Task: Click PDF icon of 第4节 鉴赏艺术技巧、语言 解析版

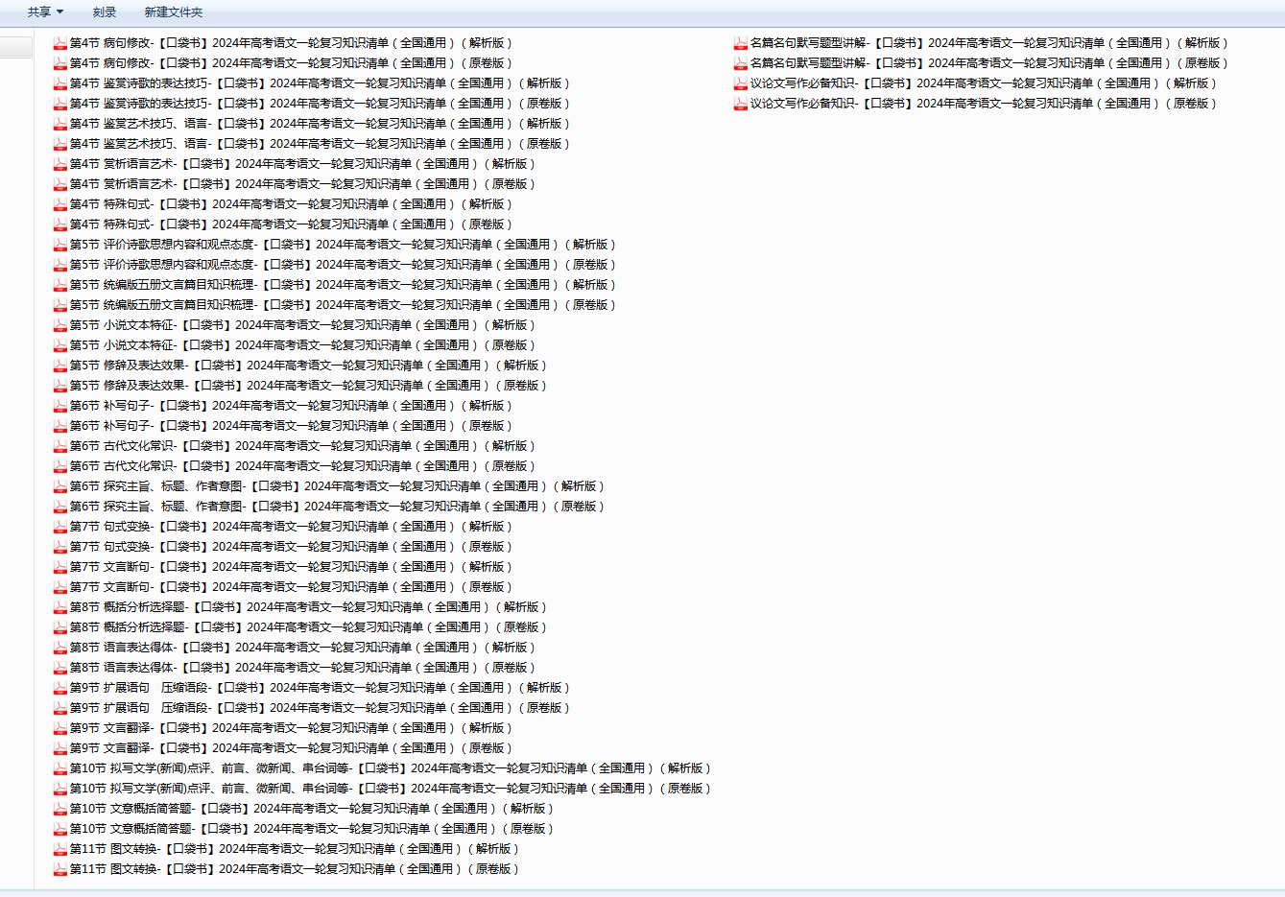Action: [x=59, y=124]
